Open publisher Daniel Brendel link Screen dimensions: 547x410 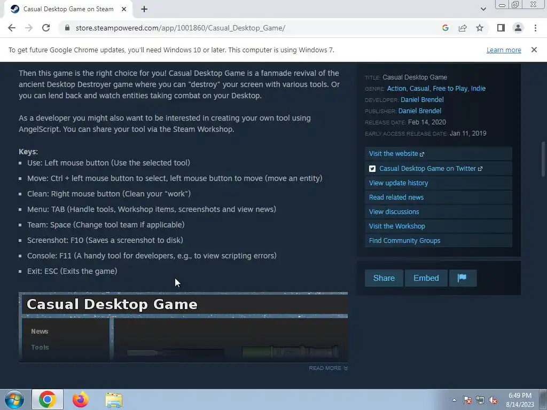pos(420,111)
